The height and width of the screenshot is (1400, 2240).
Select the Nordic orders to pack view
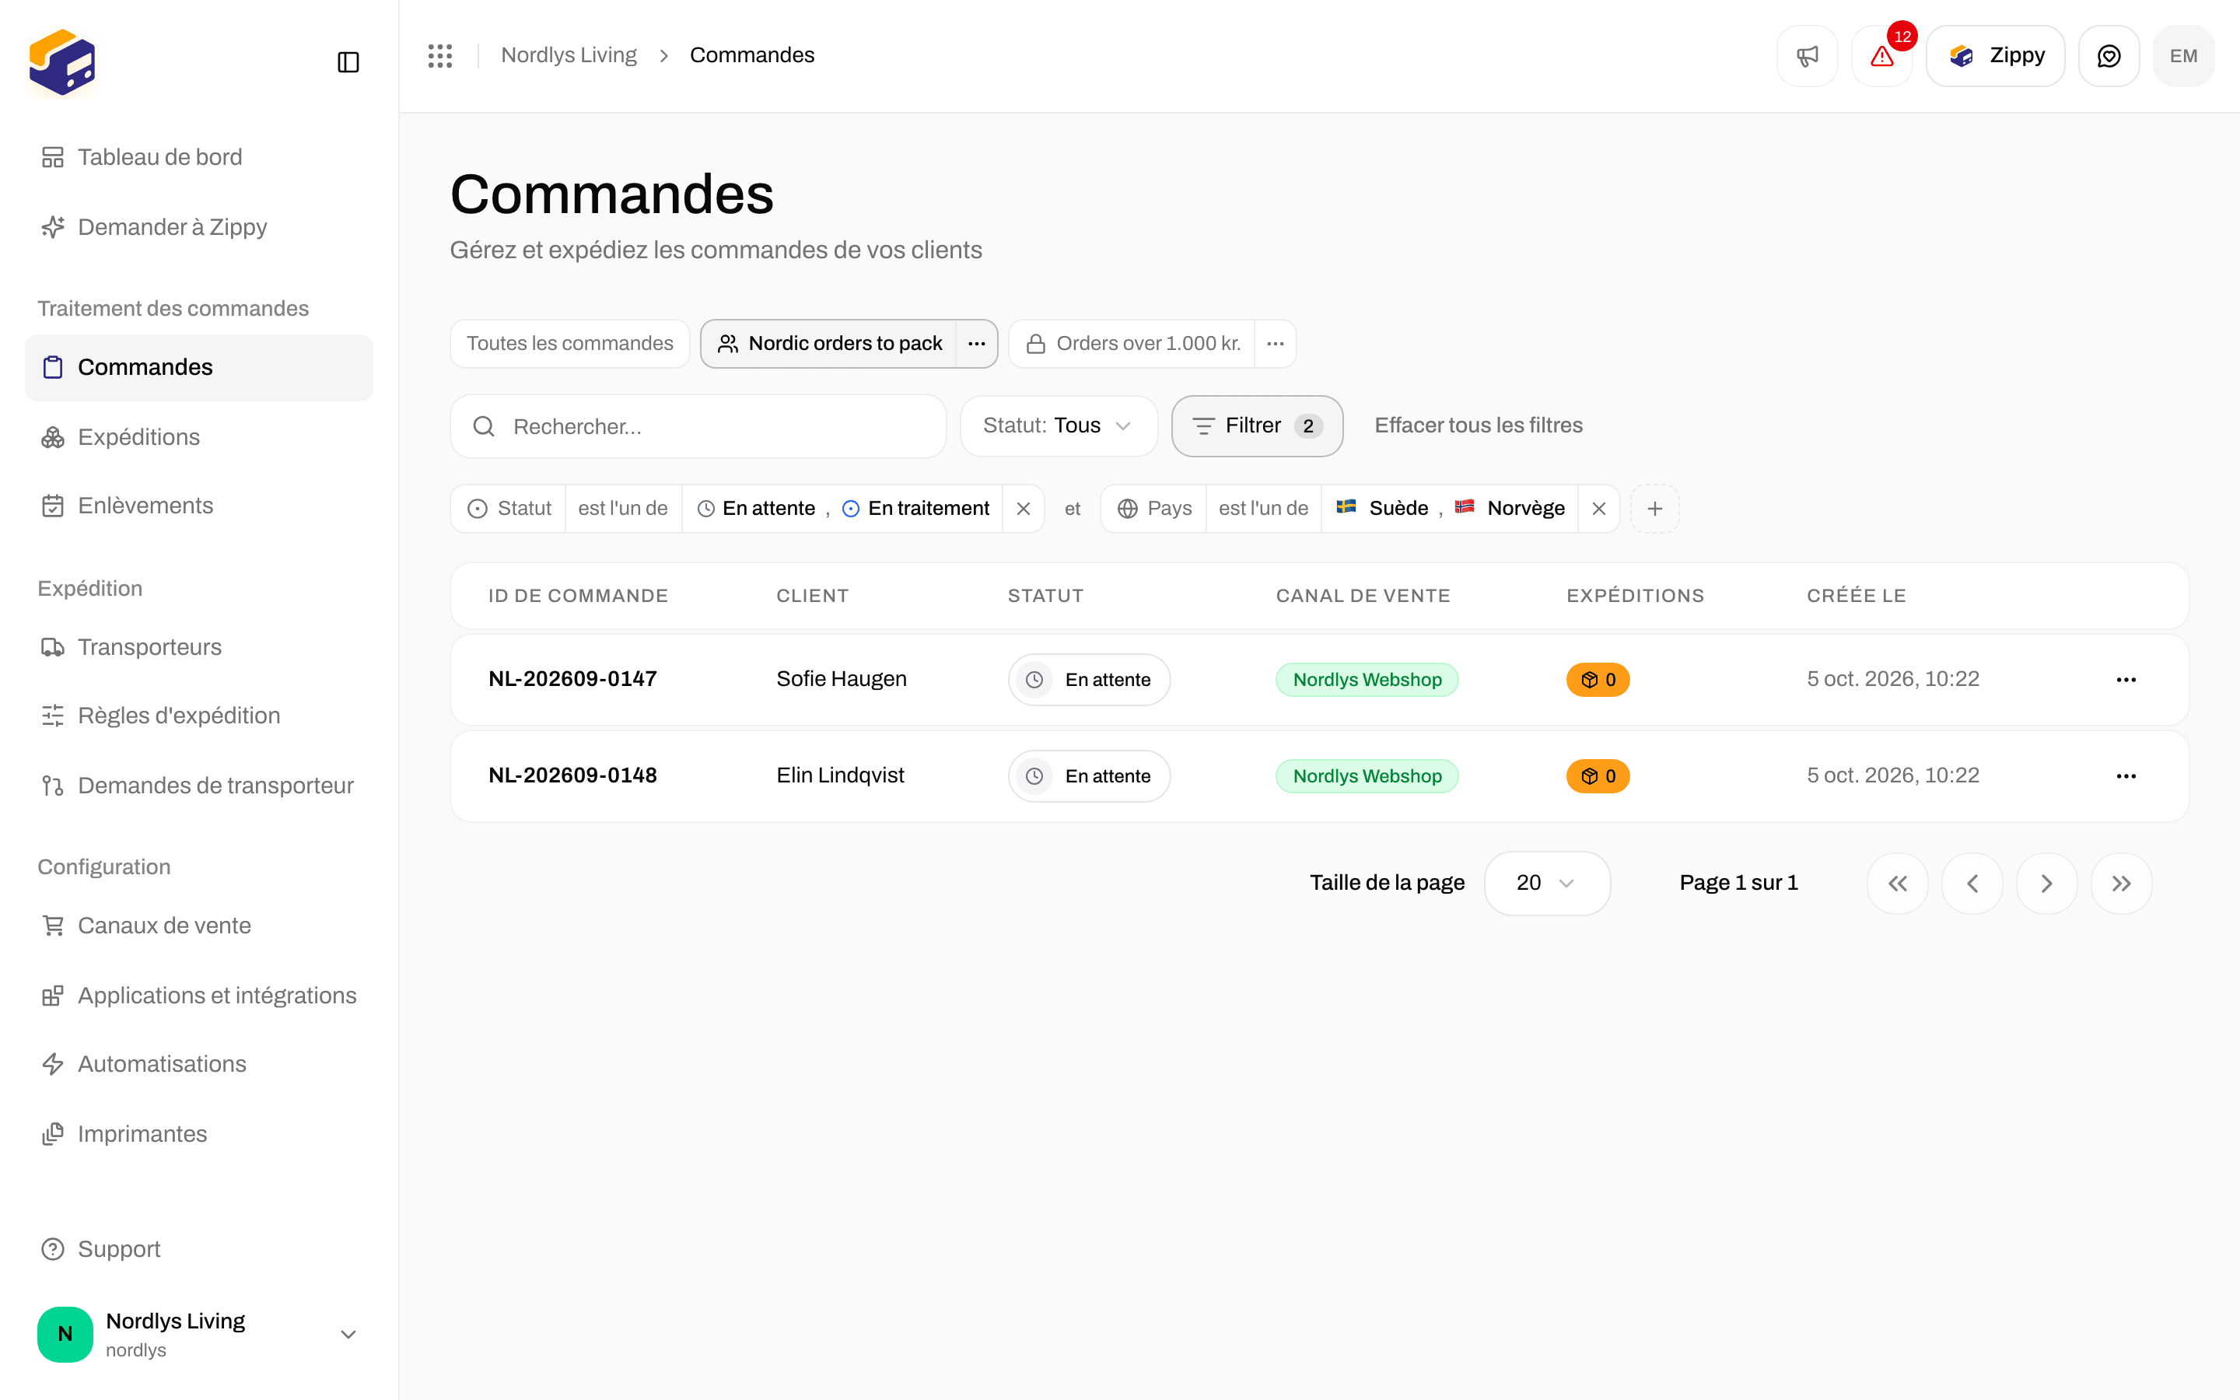tap(829, 344)
